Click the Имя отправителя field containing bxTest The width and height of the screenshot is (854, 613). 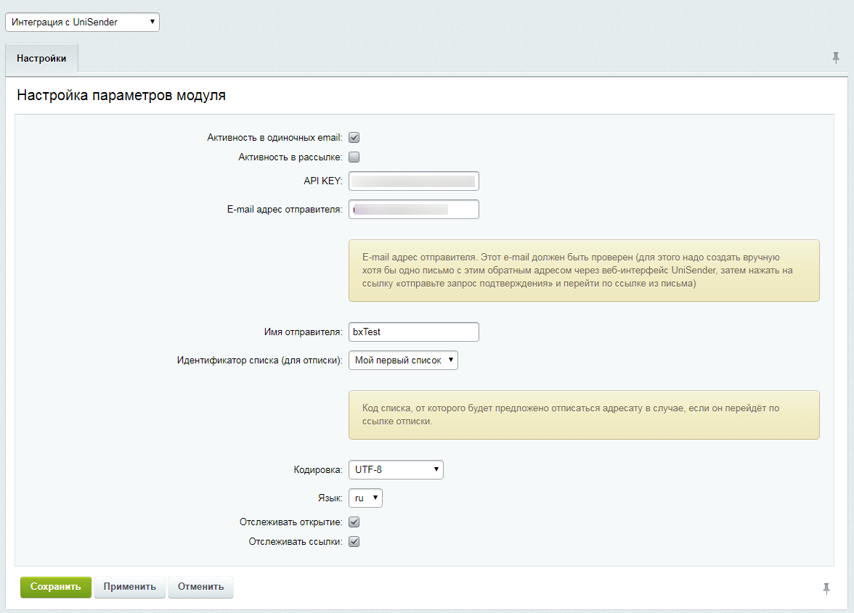[x=414, y=332]
